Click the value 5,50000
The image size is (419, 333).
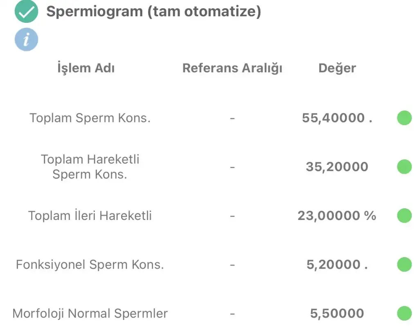pos(337,313)
